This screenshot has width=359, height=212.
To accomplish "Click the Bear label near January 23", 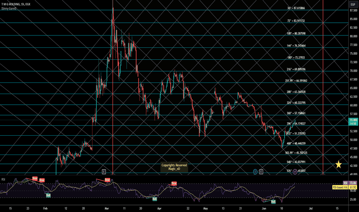I will pyautogui.click(x=35, y=178).
